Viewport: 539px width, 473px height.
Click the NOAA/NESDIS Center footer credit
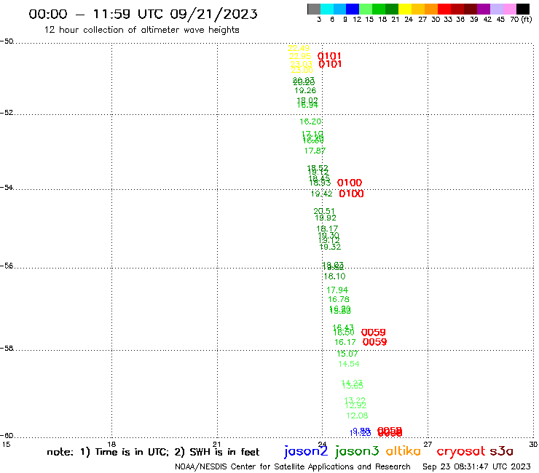(x=293, y=466)
